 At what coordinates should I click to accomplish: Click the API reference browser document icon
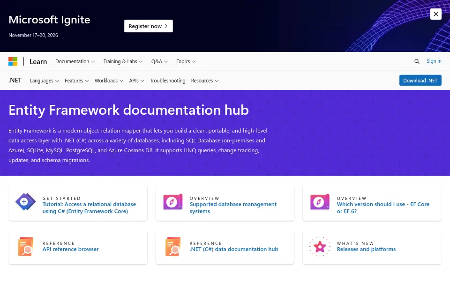25,247
